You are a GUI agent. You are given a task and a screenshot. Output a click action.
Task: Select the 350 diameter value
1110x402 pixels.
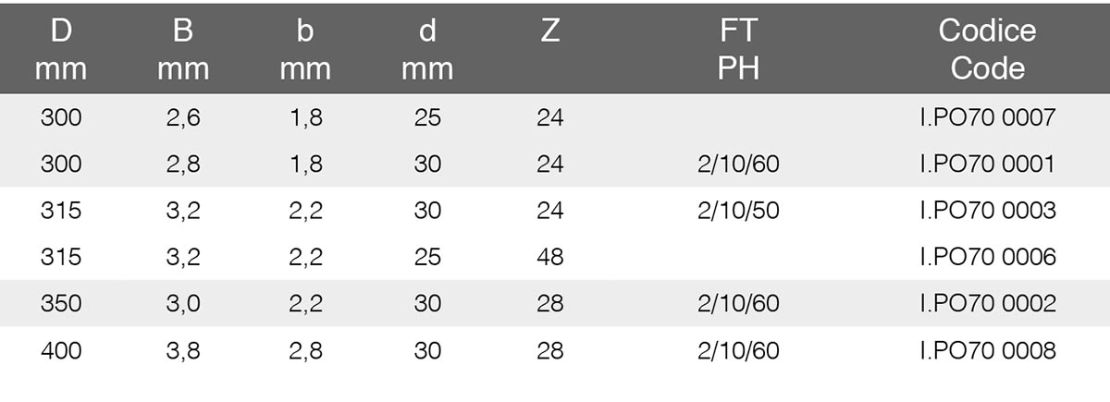pos(62,304)
